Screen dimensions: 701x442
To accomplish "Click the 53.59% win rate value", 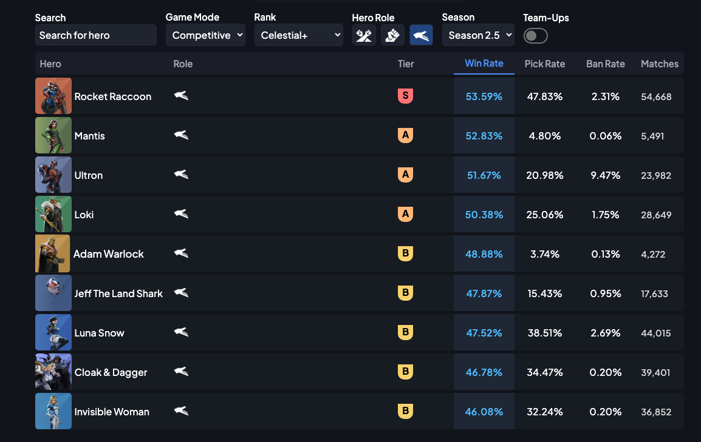I will [x=484, y=96].
